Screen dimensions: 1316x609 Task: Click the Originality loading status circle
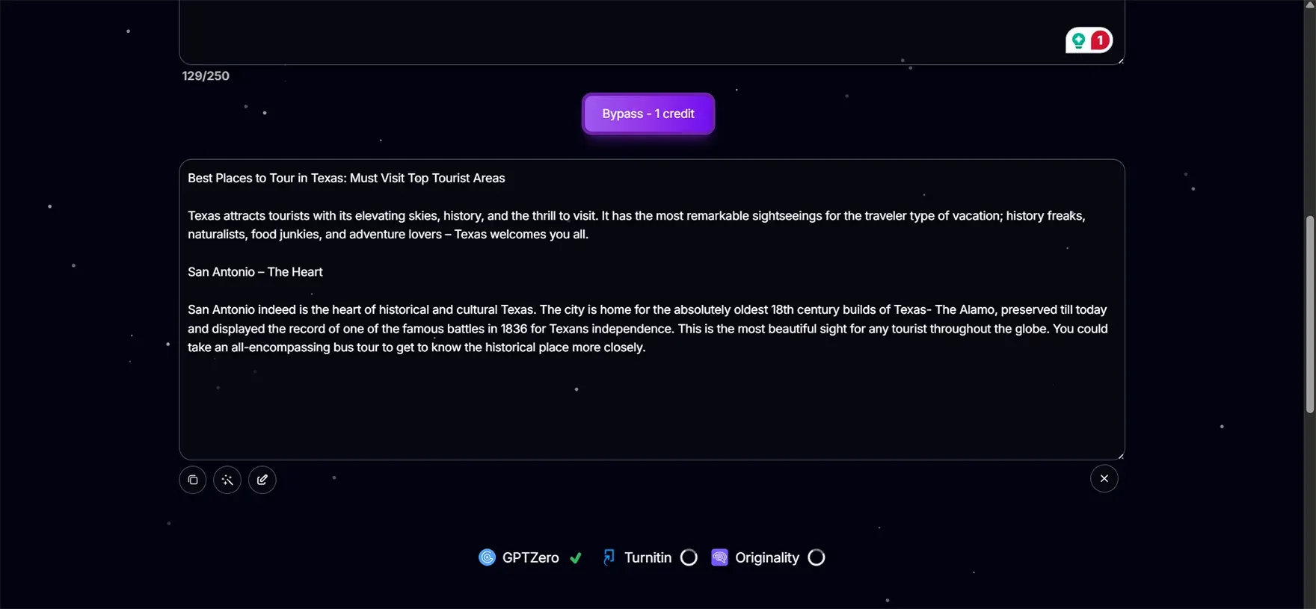[816, 557]
